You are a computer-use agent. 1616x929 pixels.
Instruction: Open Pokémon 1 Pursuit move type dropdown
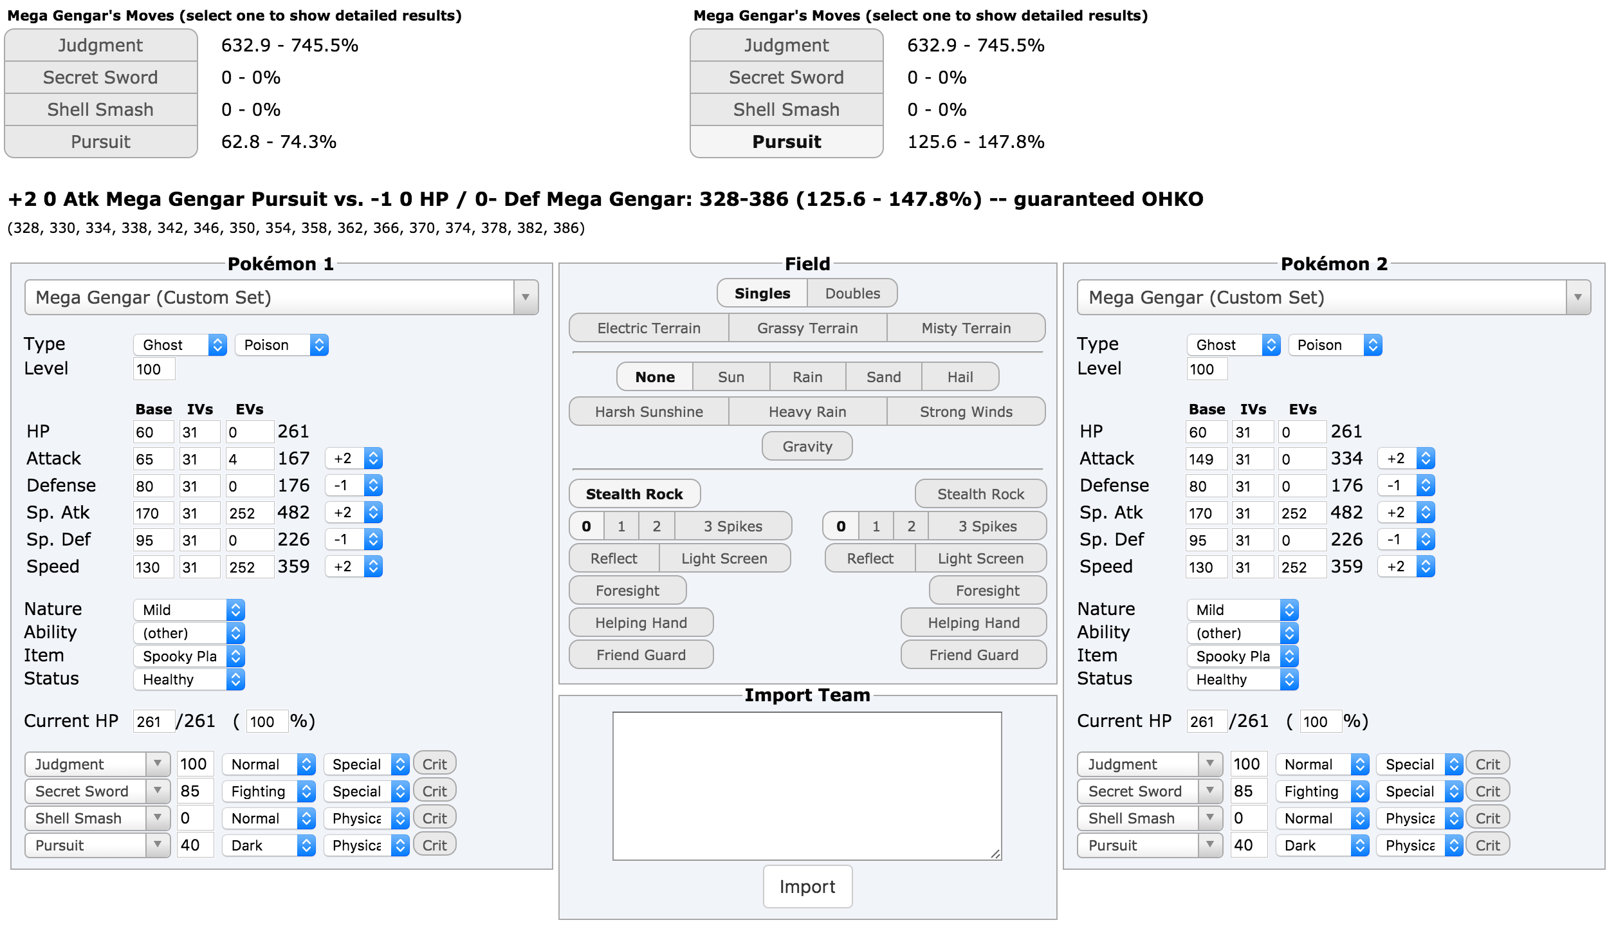pos(269,845)
